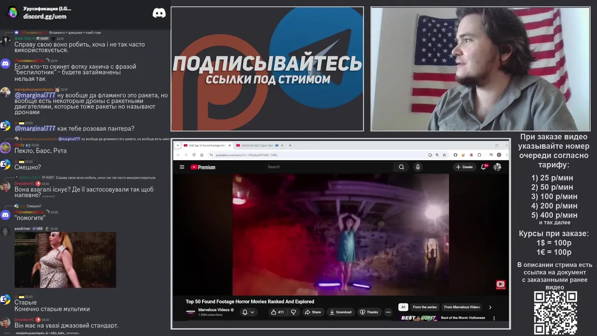Click menipohuyyasoshpolu username in chat
597x336 pixels.
click(34, 90)
